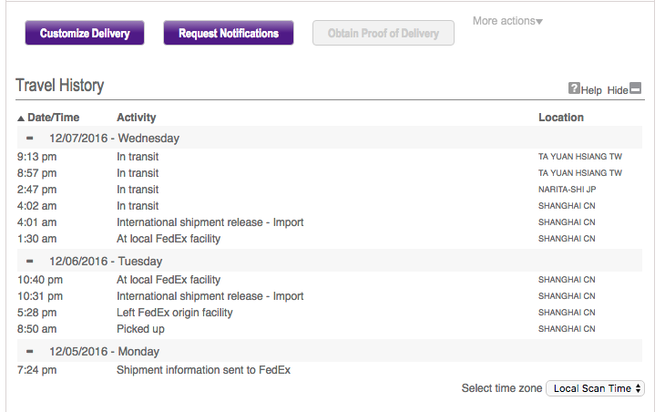The height and width of the screenshot is (412, 665).
Task: Click the Help link text
Action: 591,90
